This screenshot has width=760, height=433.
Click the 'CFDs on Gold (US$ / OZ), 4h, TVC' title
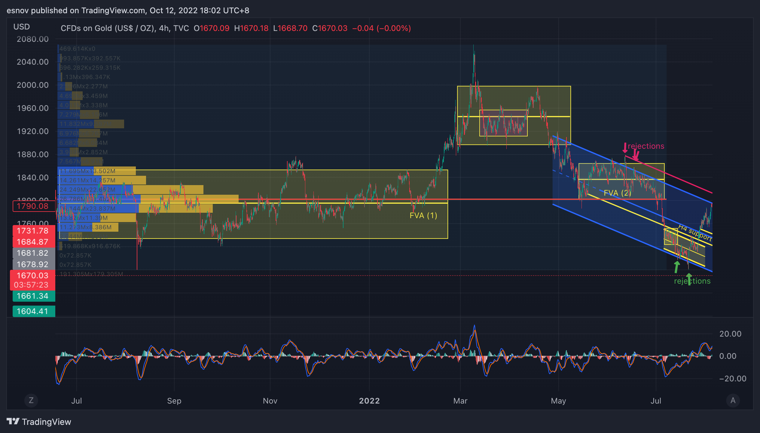[x=125, y=28]
